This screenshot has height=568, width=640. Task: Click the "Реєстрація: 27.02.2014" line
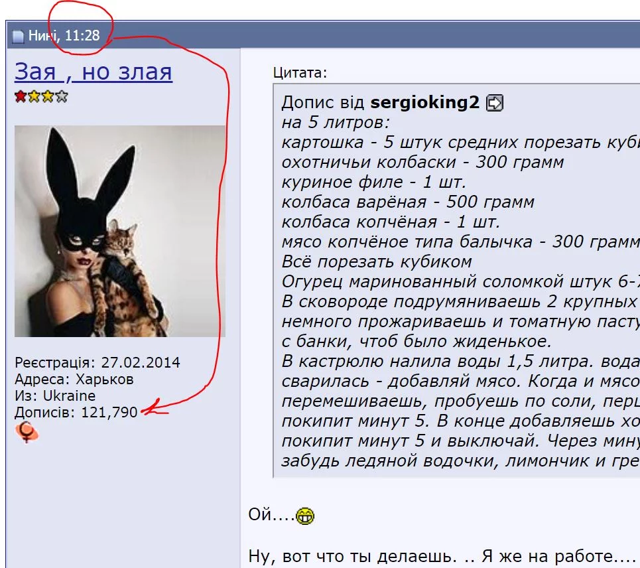[97, 362]
